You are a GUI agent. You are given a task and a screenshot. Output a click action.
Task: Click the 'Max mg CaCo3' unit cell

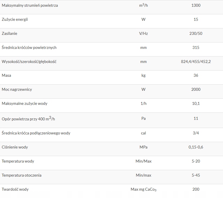click(x=143, y=189)
